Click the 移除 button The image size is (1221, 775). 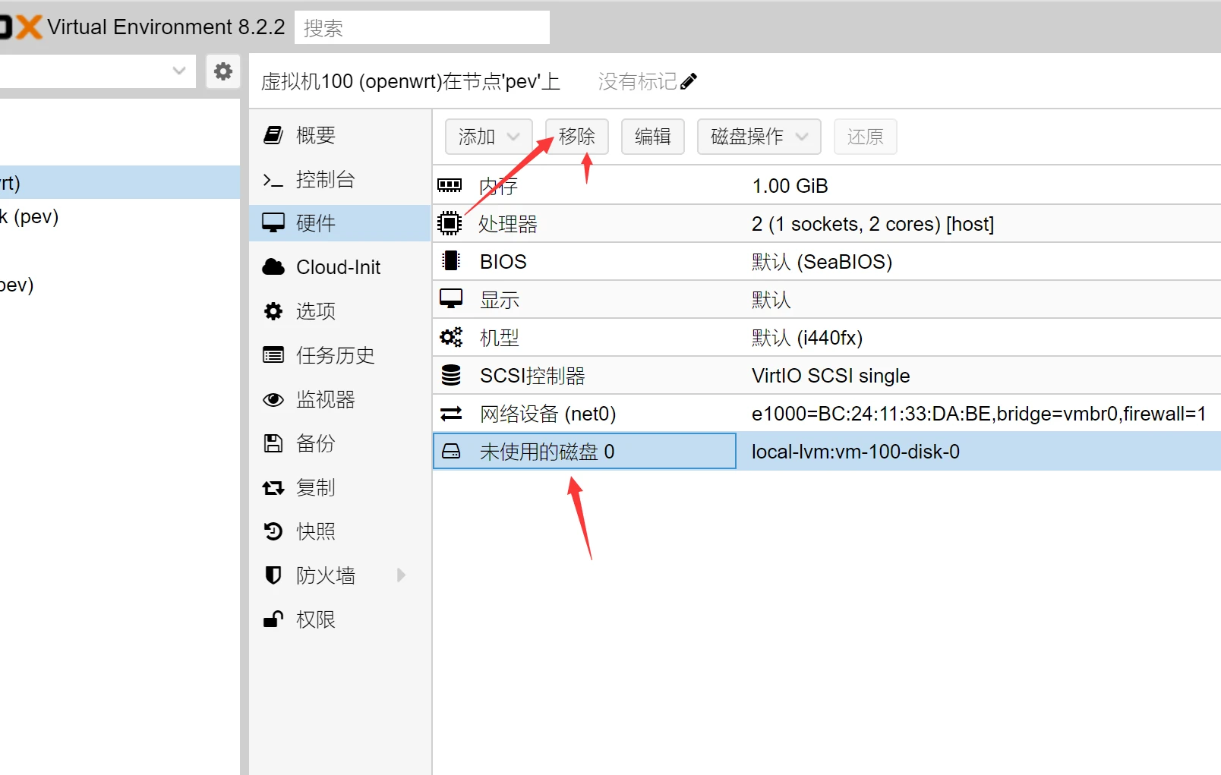click(x=577, y=137)
